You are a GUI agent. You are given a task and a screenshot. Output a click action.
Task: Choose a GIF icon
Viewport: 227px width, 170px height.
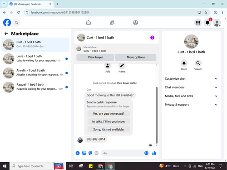[x=96, y=153]
